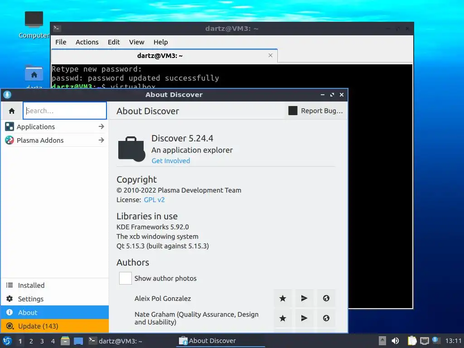Screen dimensions: 464x348
Task: Click the update notifier tray icon
Action: point(436,340)
